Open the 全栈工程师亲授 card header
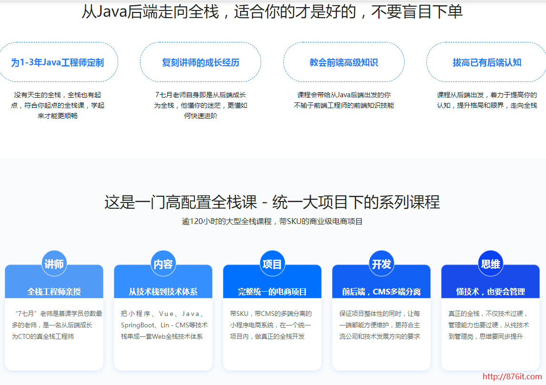This screenshot has height=385, width=546. pos(54,282)
